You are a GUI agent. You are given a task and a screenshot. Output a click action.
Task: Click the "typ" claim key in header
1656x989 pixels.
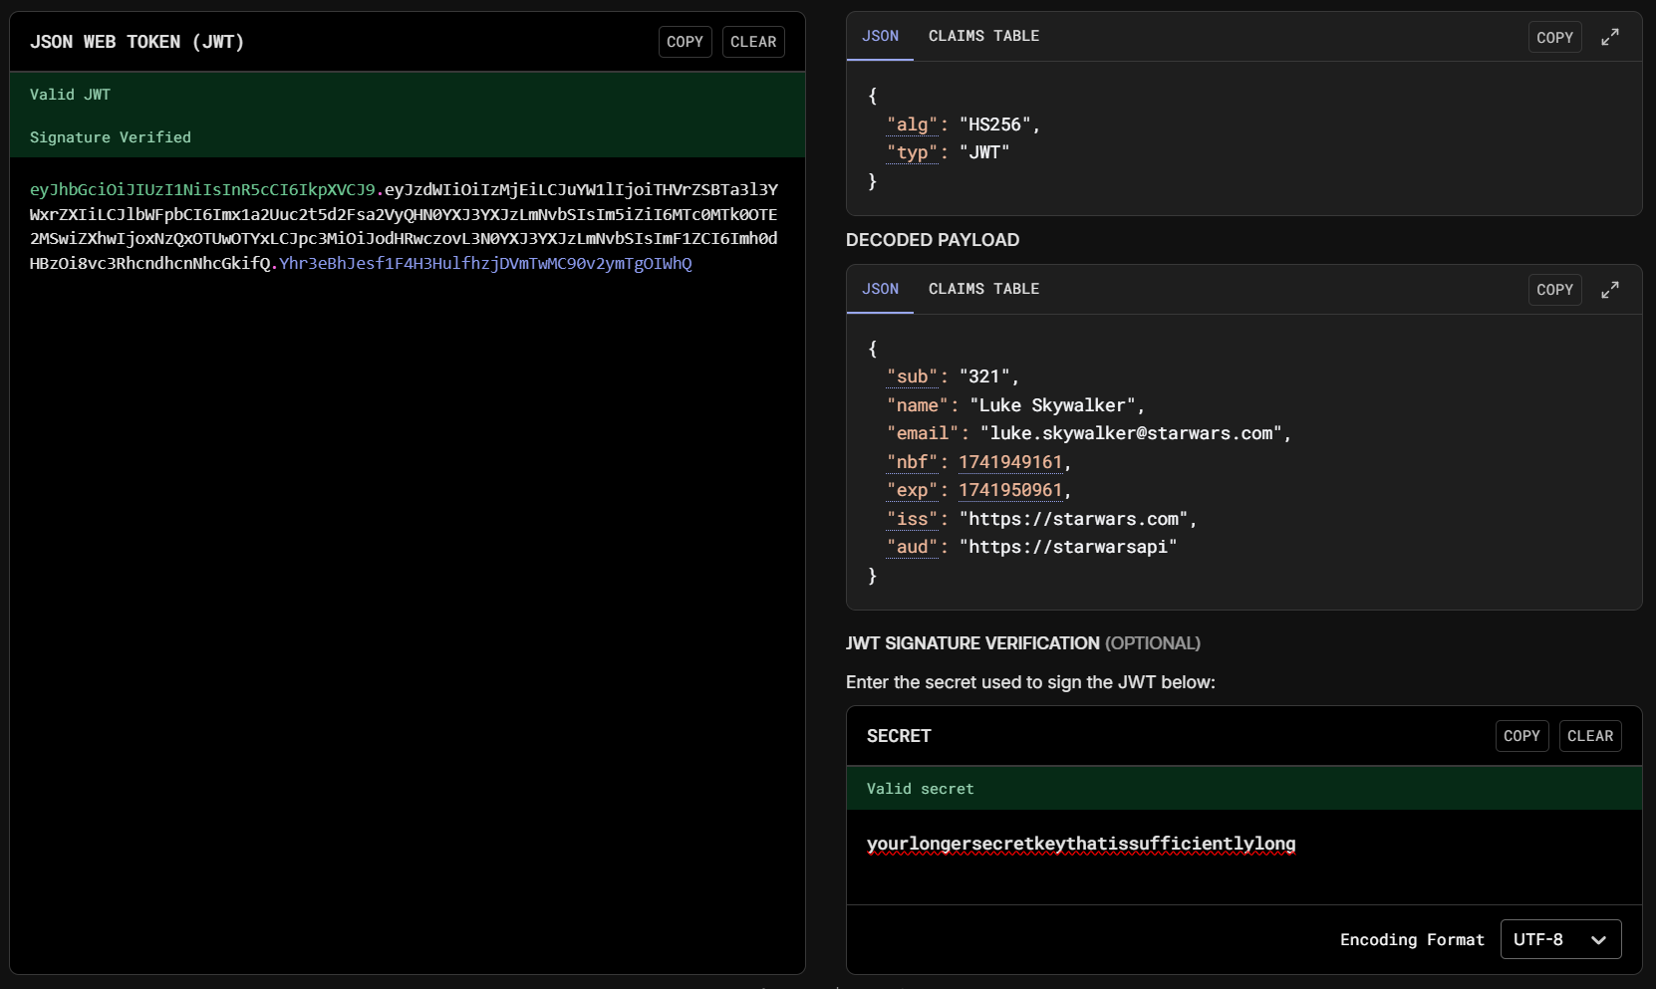pos(913,152)
